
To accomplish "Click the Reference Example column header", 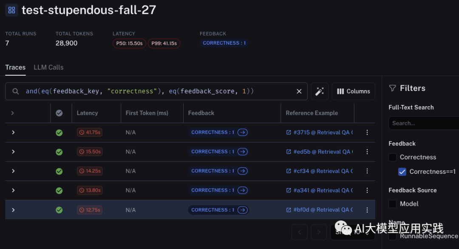I will click(x=312, y=113).
